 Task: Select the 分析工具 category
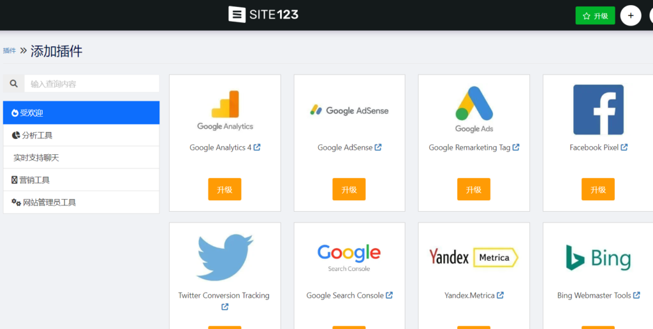pos(81,135)
